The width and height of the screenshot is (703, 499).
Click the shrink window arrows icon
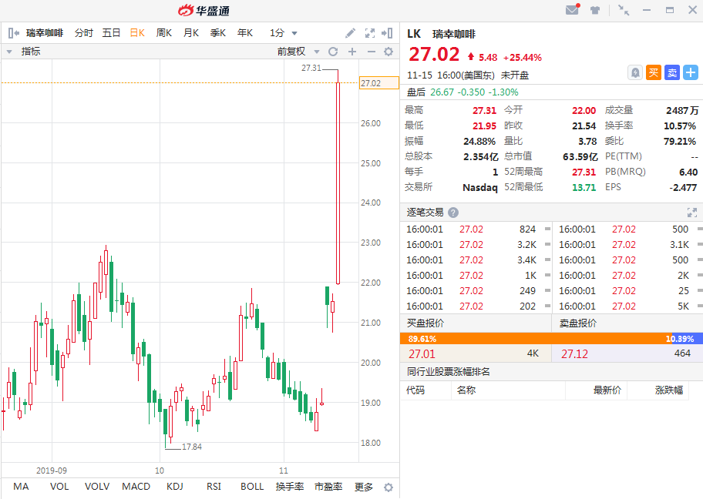624,10
